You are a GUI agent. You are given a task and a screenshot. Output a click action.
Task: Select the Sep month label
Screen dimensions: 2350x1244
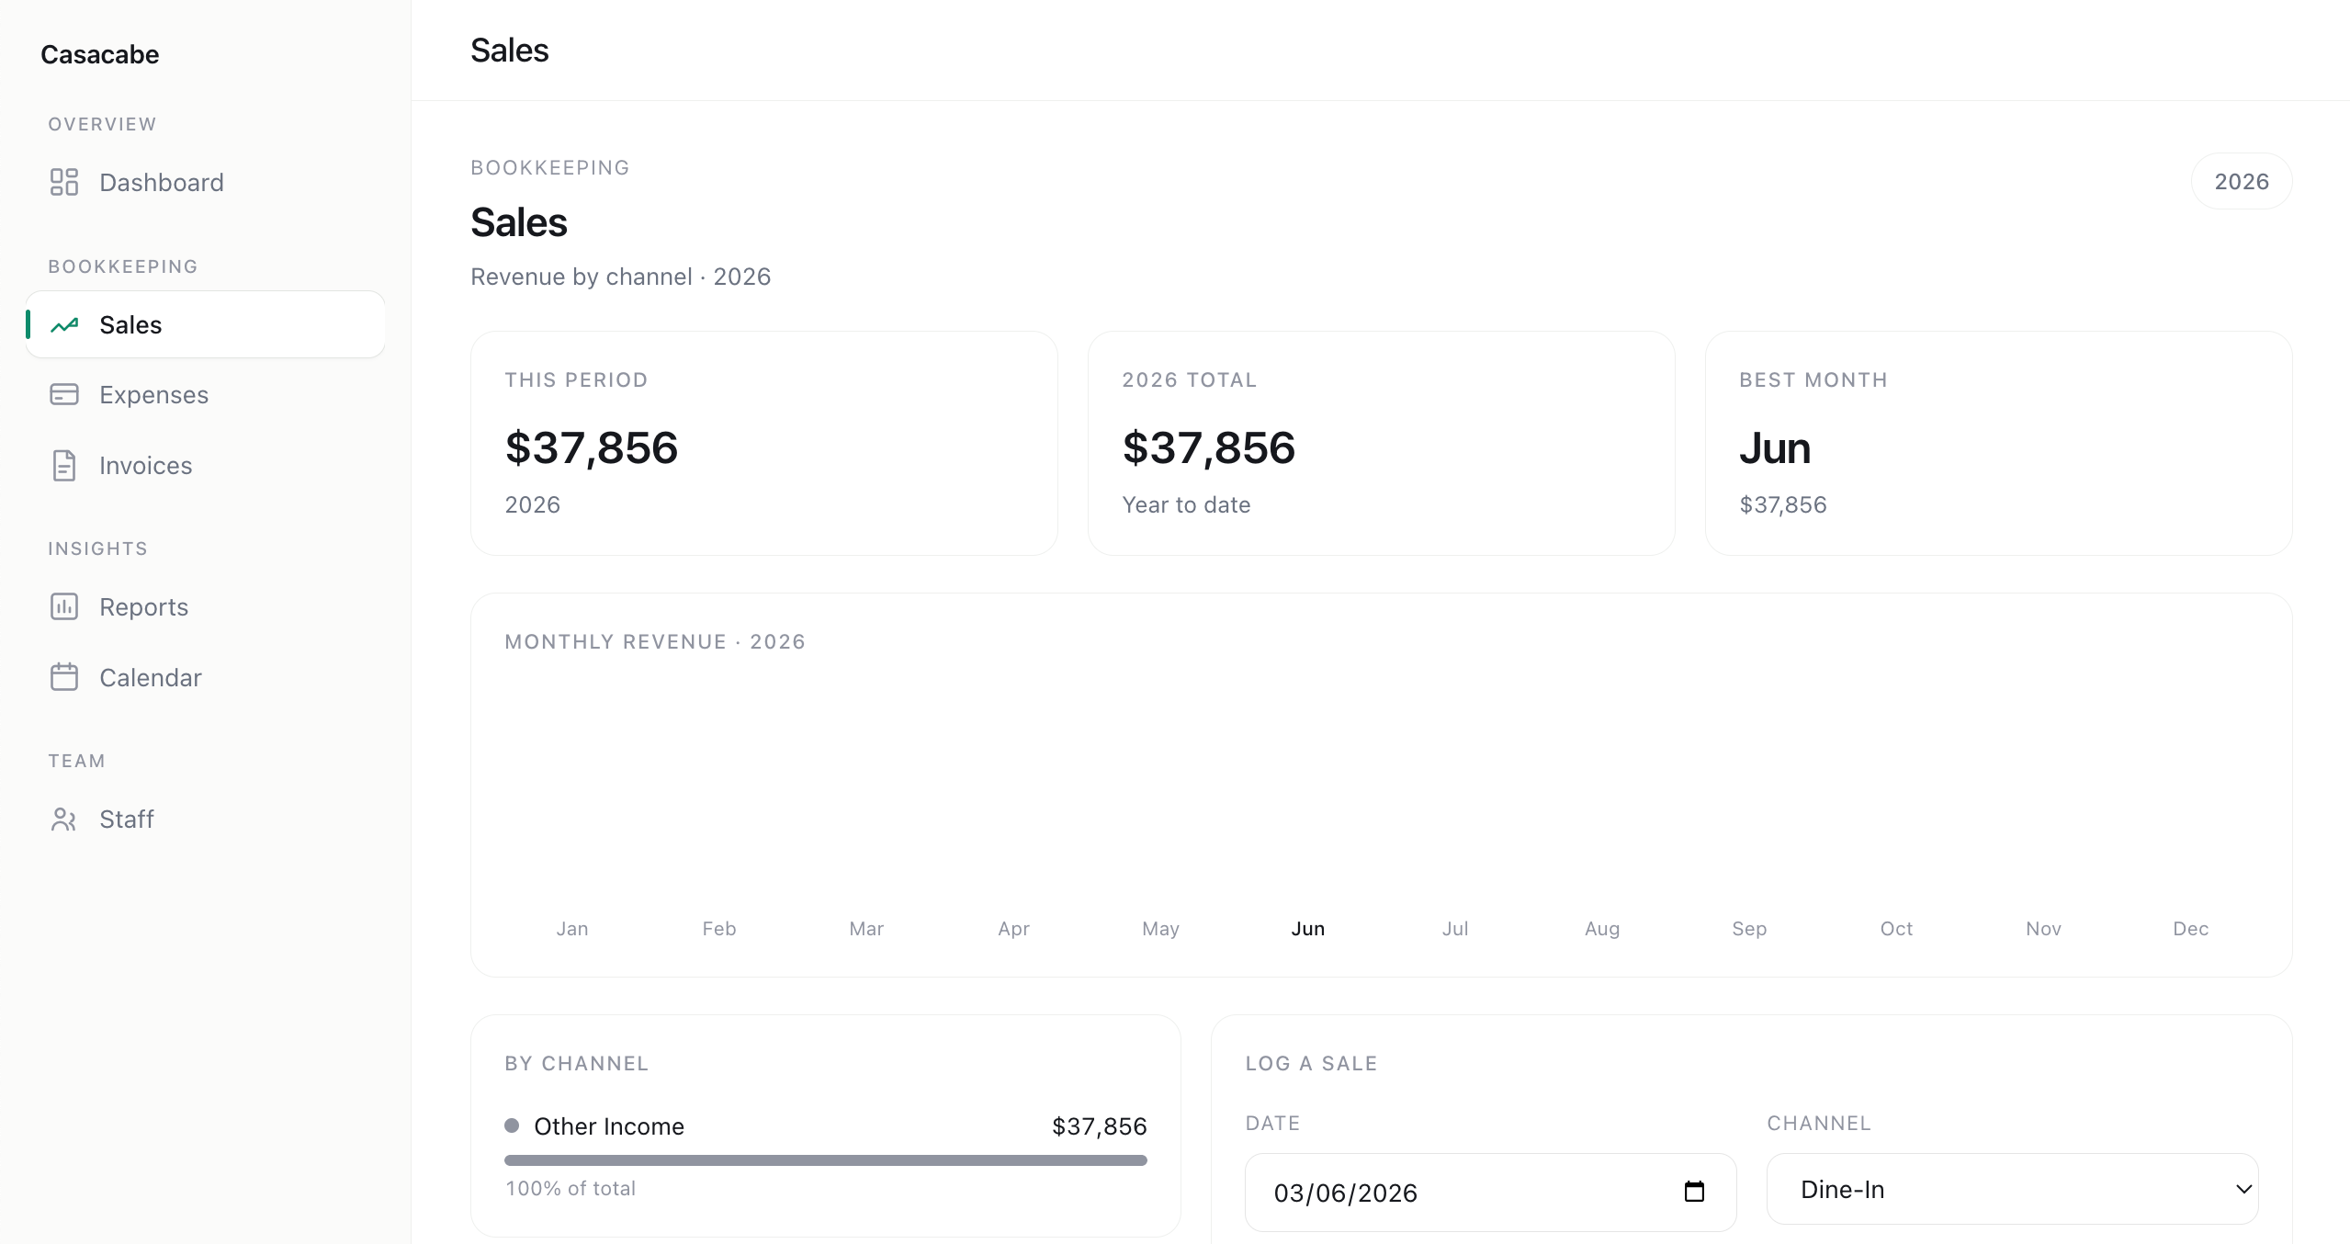point(1749,928)
